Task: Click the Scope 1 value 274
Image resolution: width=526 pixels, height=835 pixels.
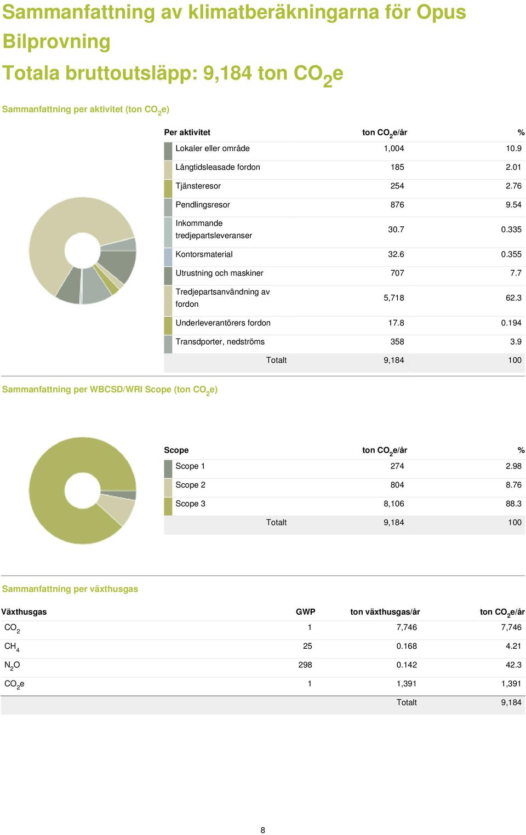Action: pyautogui.click(x=397, y=466)
